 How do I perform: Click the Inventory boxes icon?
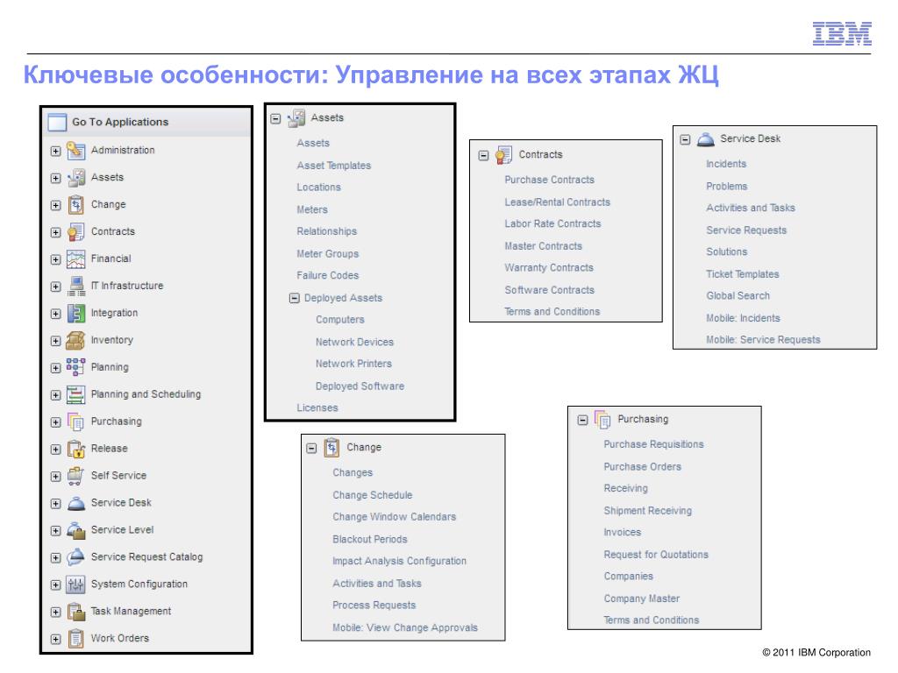click(x=75, y=341)
